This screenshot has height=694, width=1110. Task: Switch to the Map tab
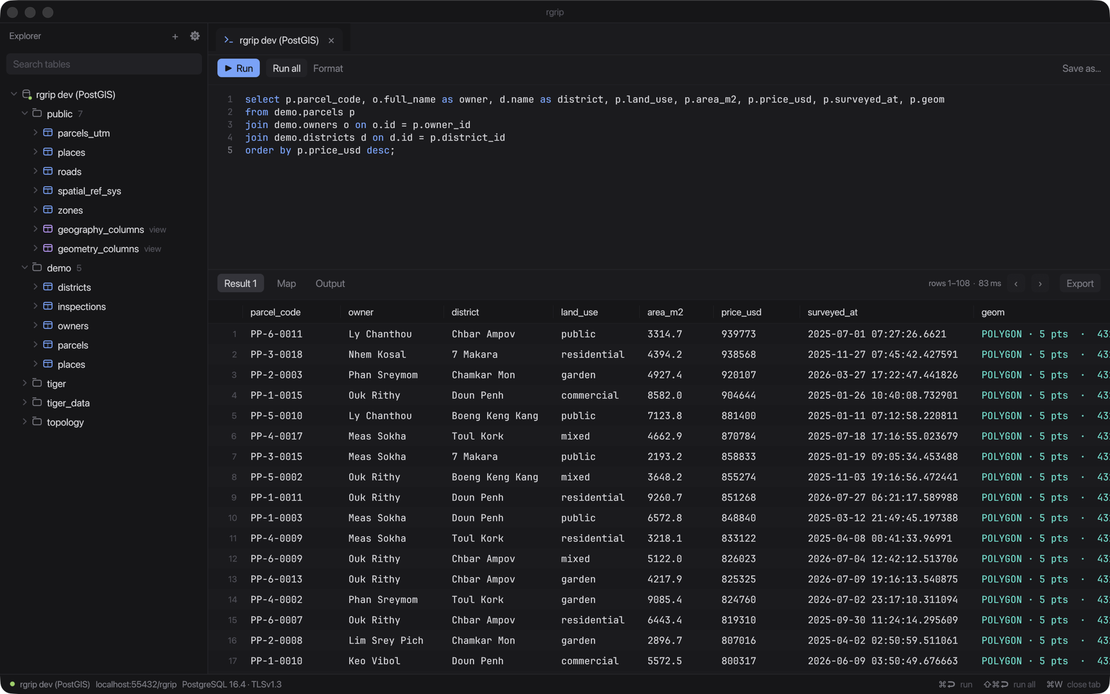click(286, 283)
